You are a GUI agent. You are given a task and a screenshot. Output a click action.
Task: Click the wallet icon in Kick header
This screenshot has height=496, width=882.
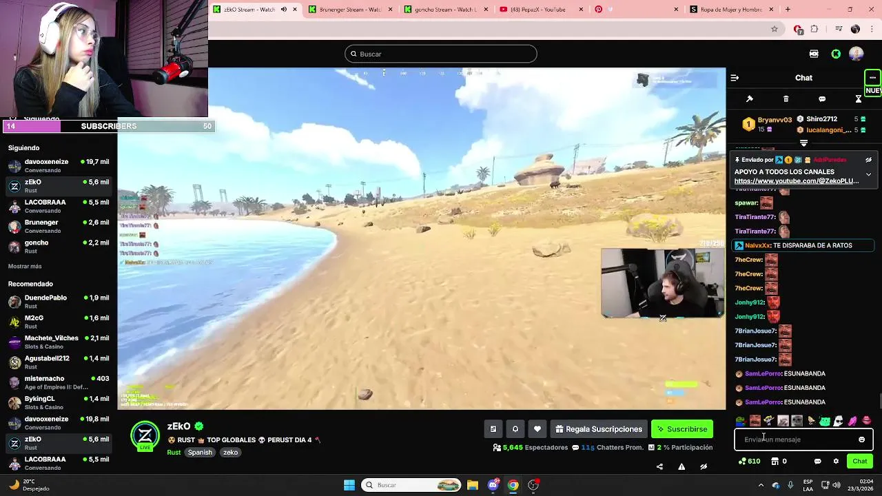[x=814, y=54]
